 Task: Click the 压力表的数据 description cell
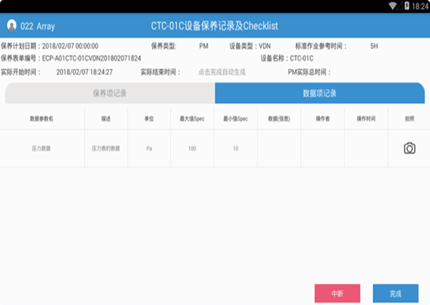tap(105, 148)
